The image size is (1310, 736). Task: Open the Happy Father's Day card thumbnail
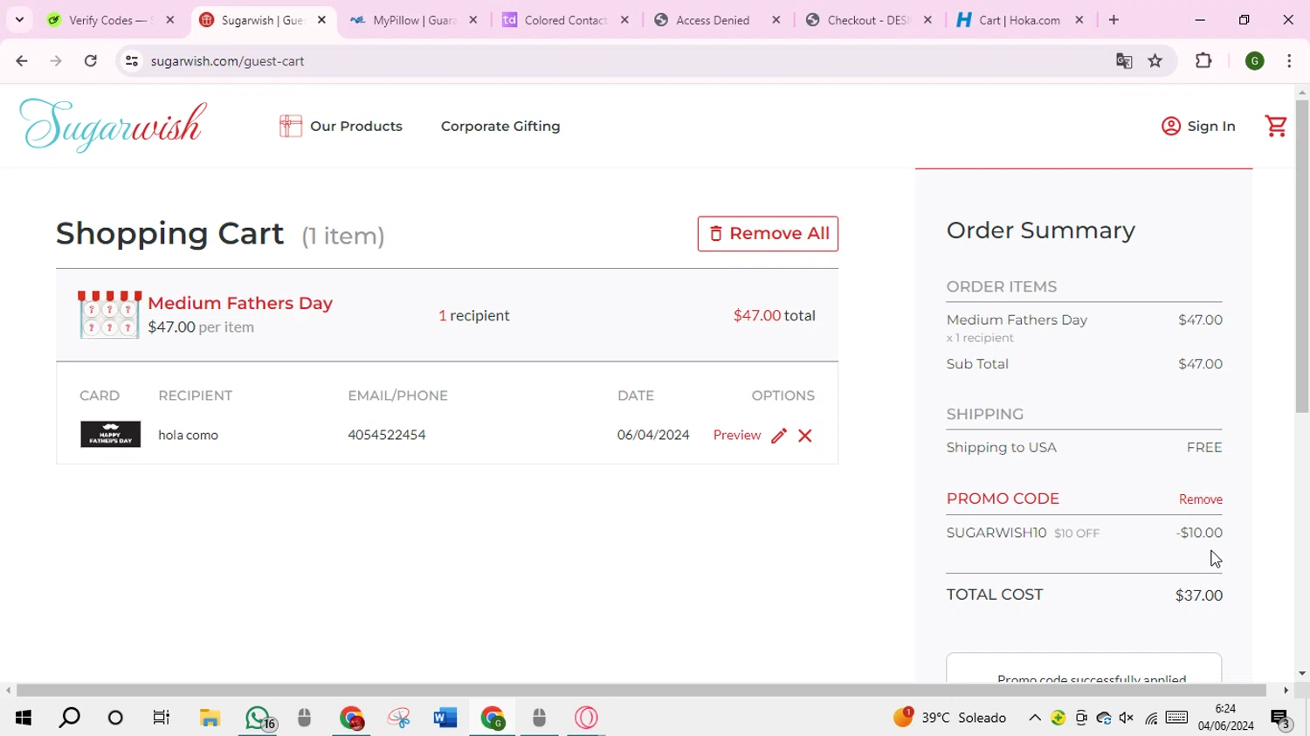[x=110, y=434]
